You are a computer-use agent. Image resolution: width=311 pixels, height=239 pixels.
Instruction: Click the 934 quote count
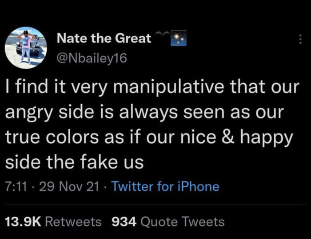click(124, 221)
